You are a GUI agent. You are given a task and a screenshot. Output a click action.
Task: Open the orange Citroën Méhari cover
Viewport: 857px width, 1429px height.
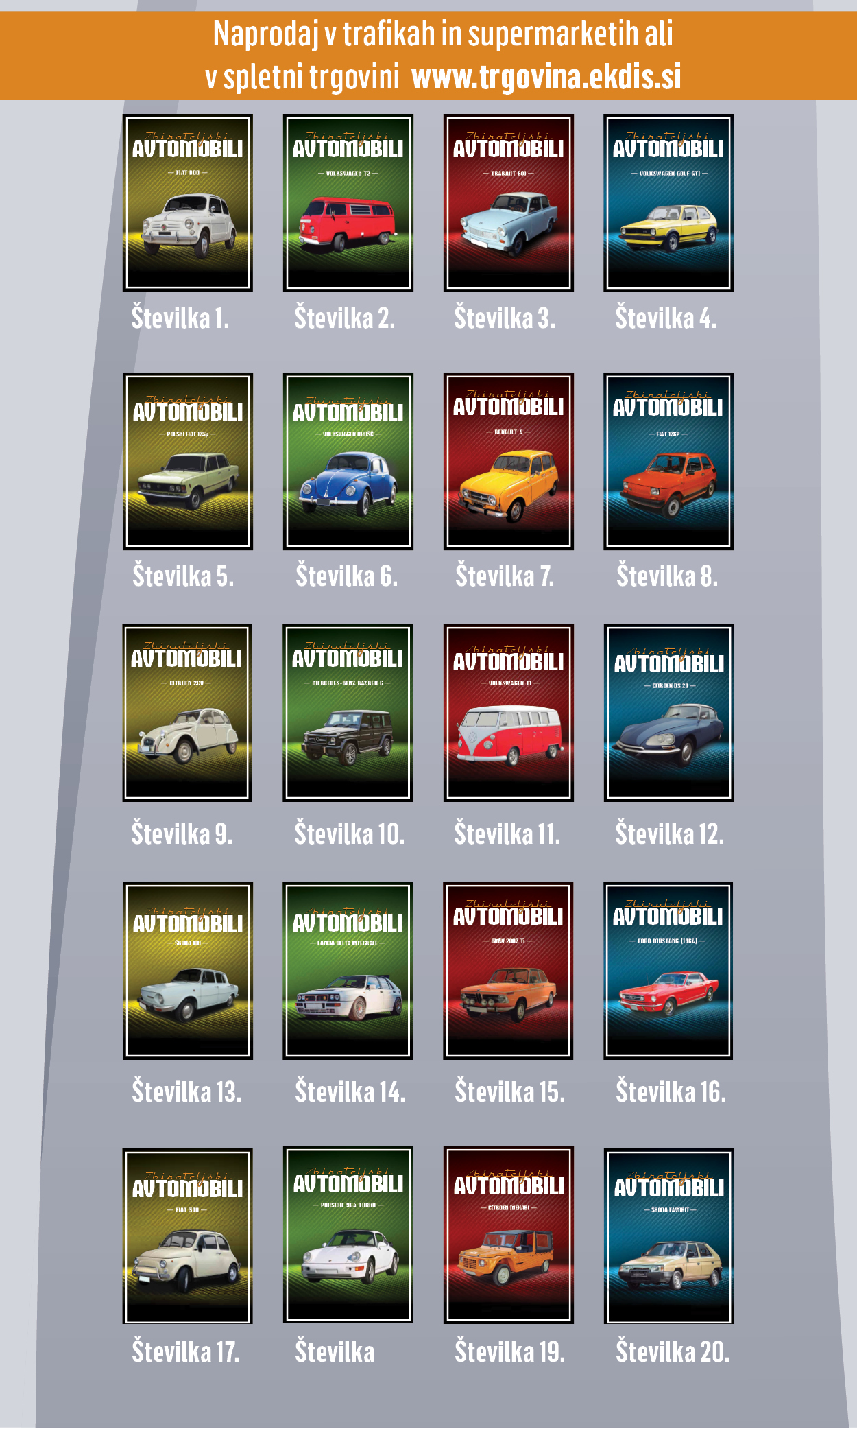pos(508,1235)
